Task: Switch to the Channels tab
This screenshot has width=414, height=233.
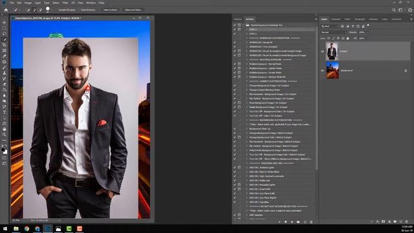Action: [x=336, y=19]
